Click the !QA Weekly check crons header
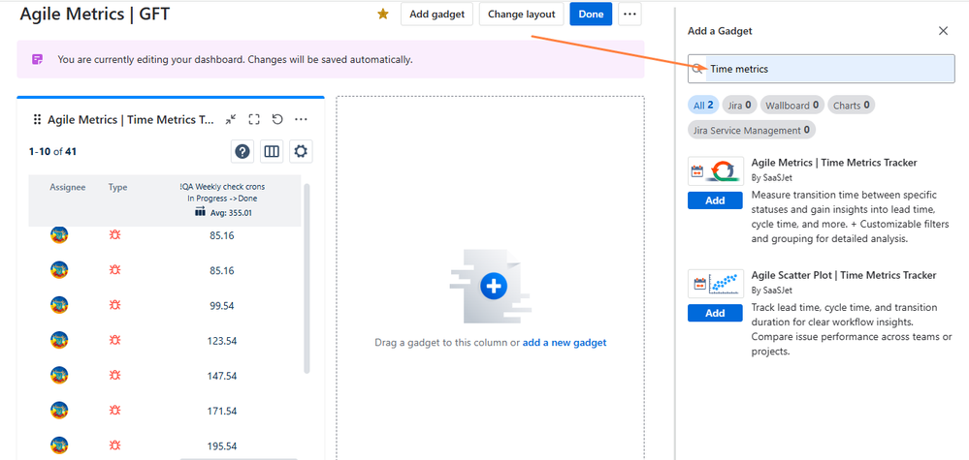This screenshot has height=460, width=969. coord(222,187)
